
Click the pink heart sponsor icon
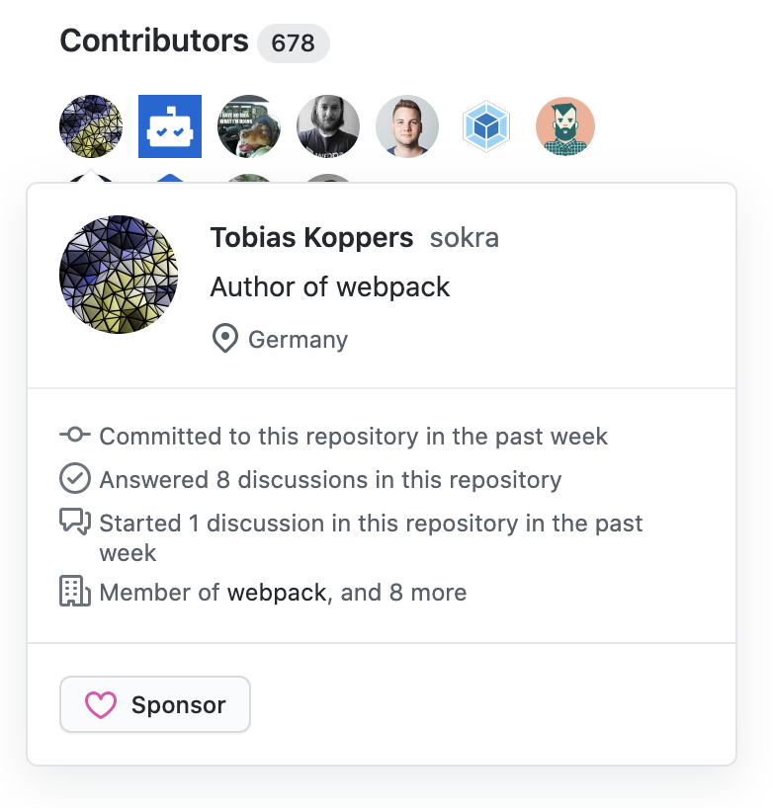pyautogui.click(x=100, y=705)
